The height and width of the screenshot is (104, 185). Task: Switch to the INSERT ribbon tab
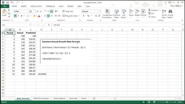(x=24, y=6)
